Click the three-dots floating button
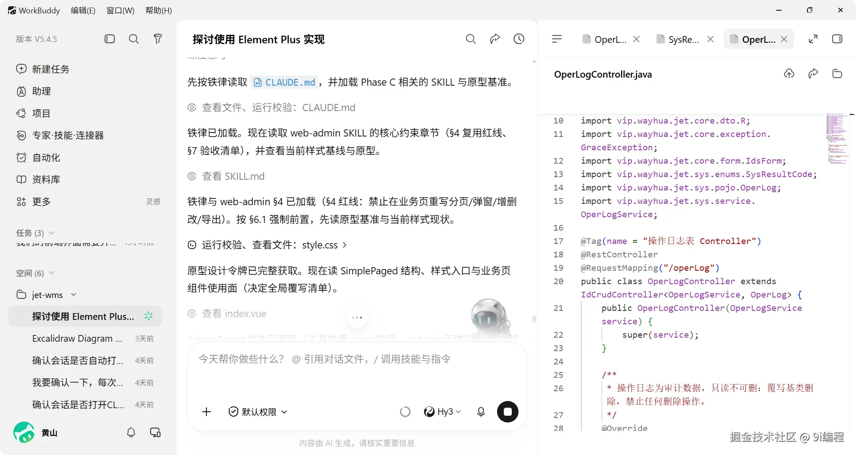856x455 pixels. click(x=357, y=318)
